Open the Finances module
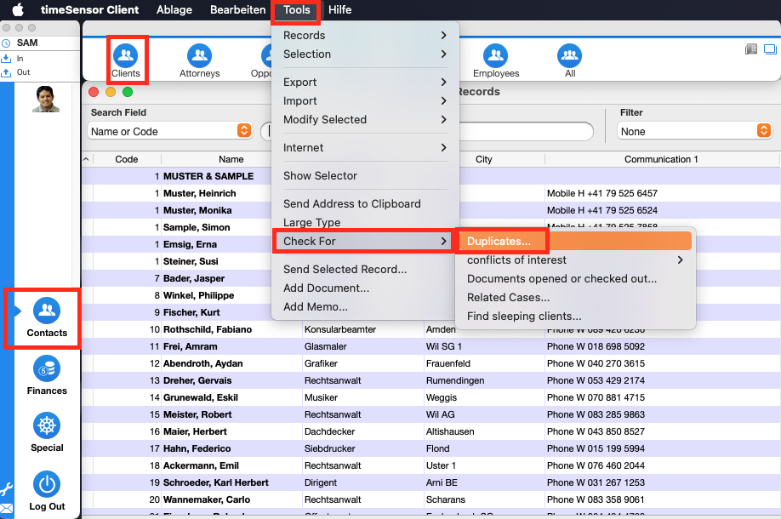 pyautogui.click(x=47, y=375)
